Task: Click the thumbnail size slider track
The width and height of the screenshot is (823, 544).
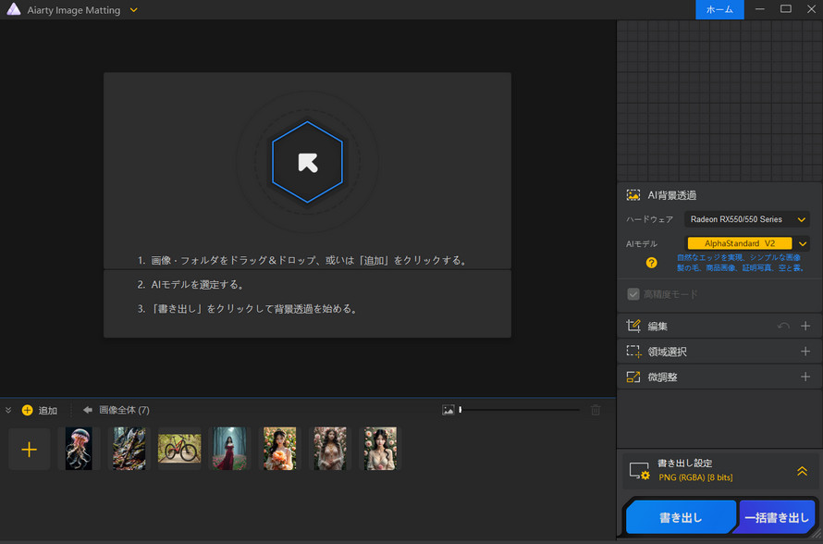Action: (x=520, y=410)
